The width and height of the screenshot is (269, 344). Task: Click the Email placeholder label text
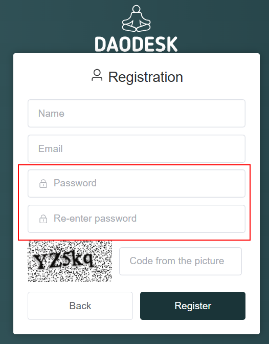click(51, 148)
